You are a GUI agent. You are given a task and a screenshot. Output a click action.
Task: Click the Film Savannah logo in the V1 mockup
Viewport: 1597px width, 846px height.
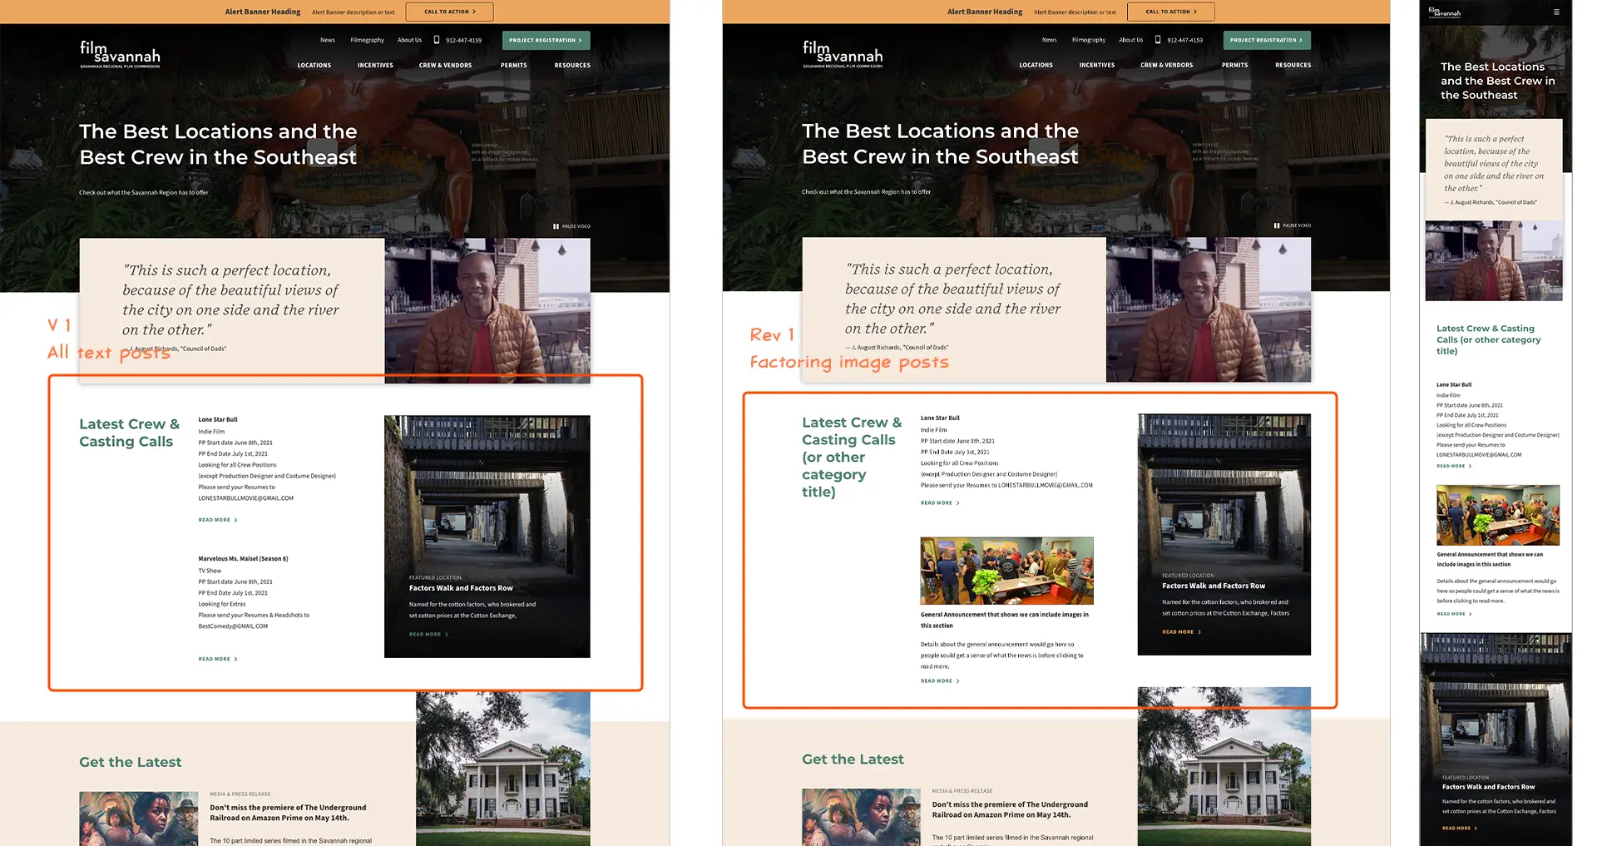[x=120, y=54]
